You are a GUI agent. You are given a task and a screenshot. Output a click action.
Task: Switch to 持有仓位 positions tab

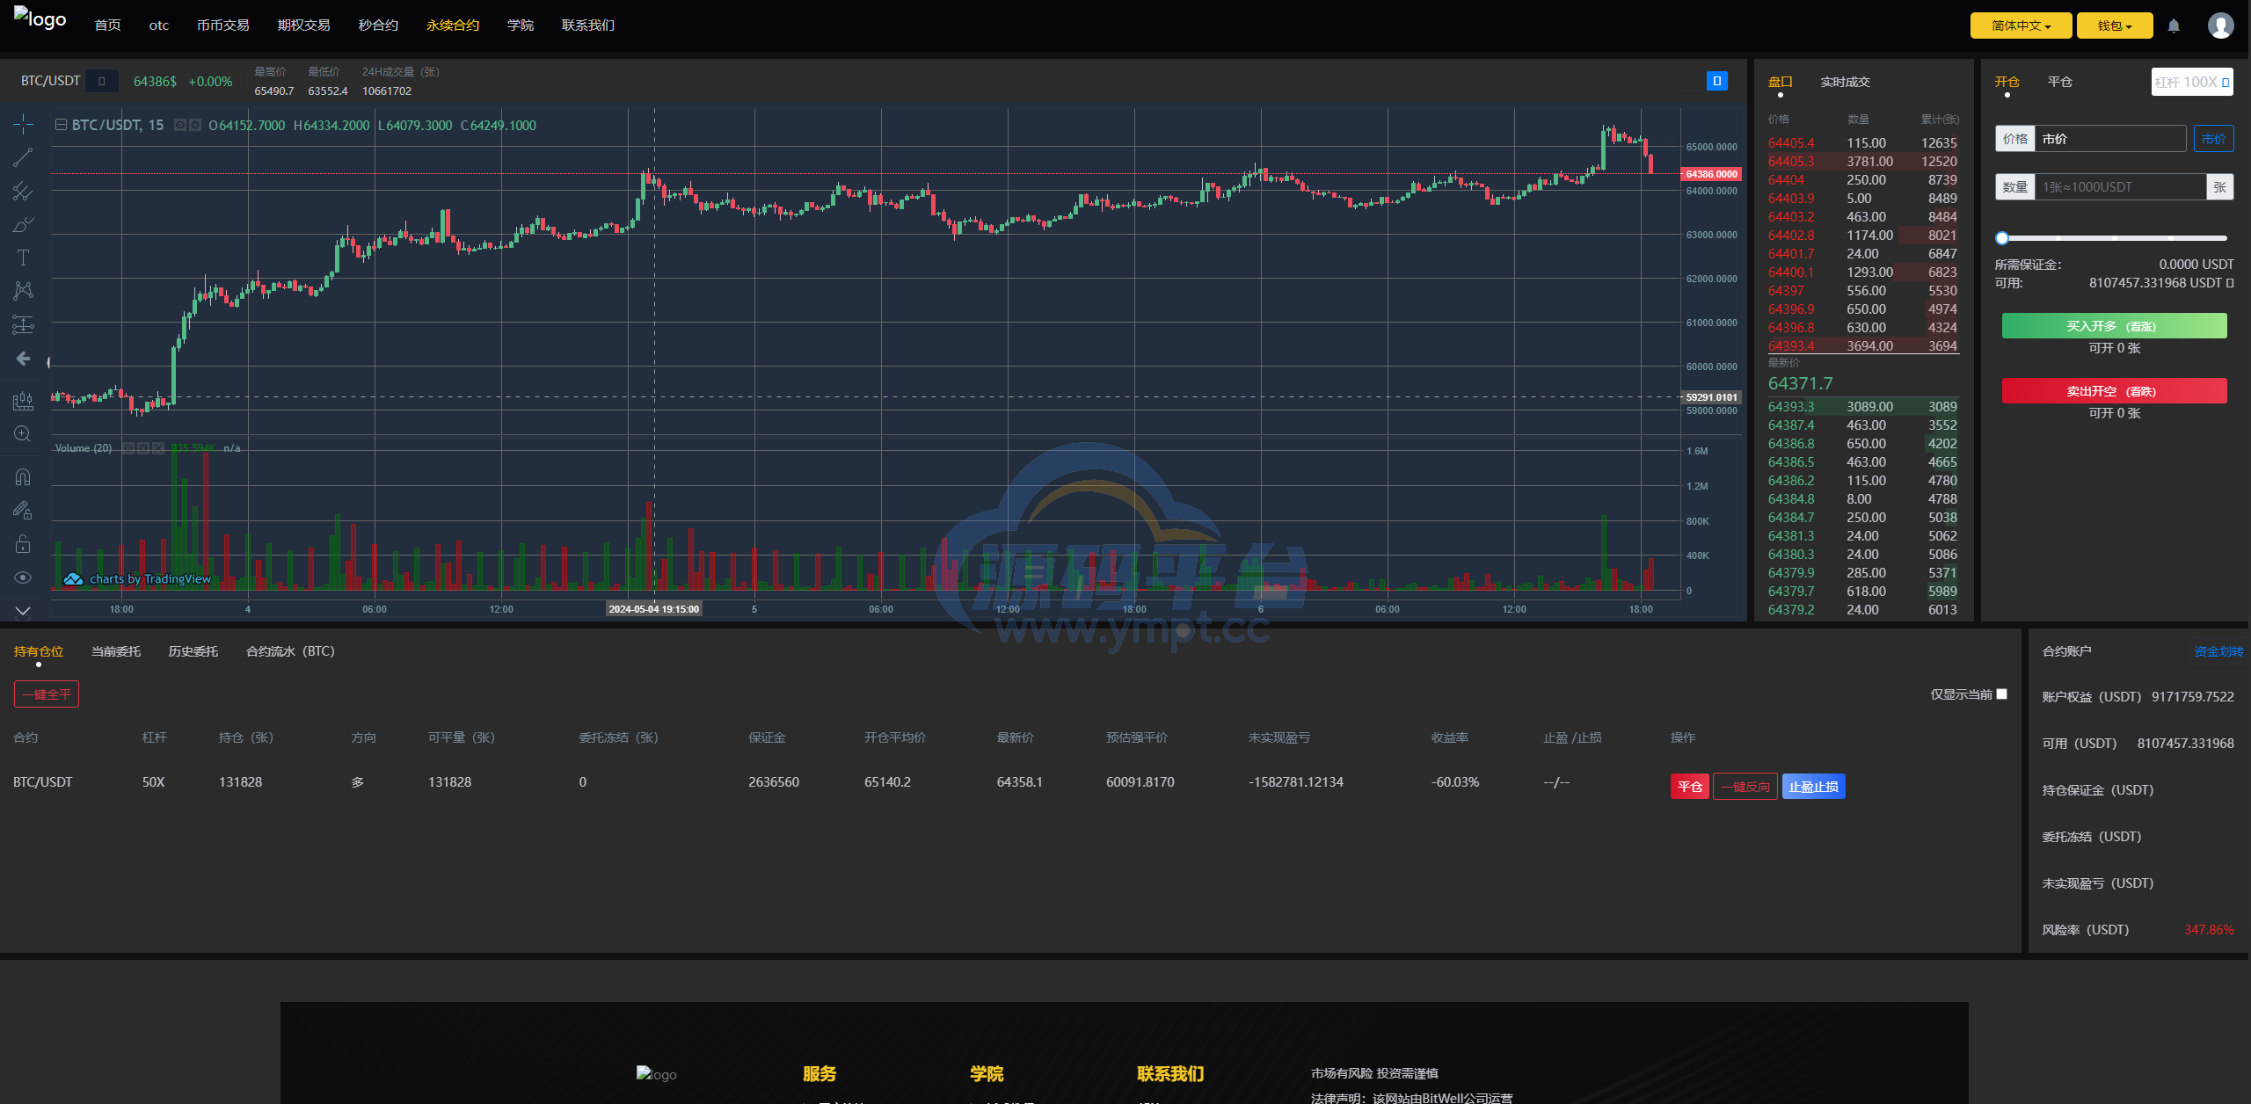[39, 651]
